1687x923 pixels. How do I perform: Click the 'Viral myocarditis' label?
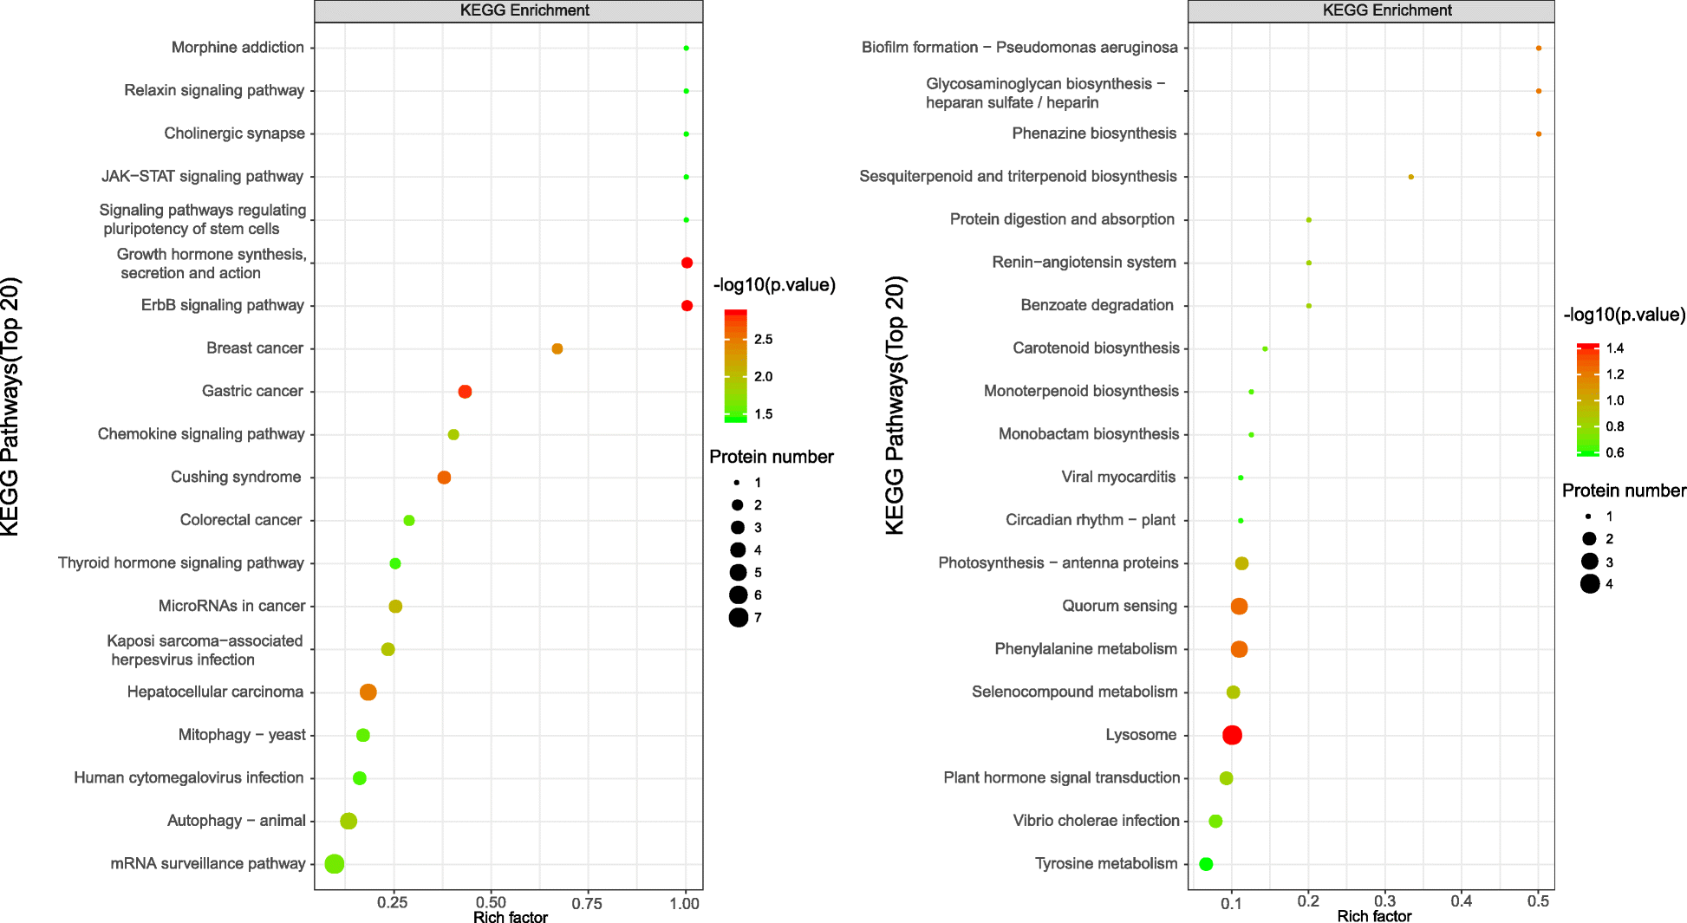click(1118, 477)
